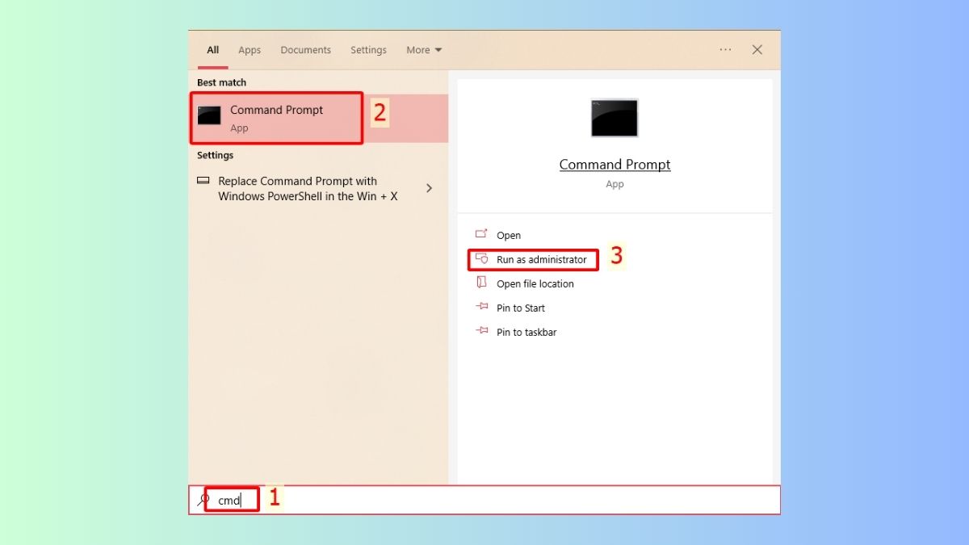Choose Run as administrator
Viewport: 969px width, 545px height.
(x=542, y=260)
